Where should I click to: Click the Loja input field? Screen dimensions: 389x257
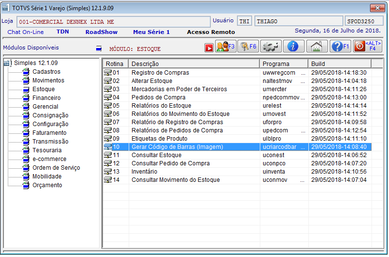tap(113, 22)
